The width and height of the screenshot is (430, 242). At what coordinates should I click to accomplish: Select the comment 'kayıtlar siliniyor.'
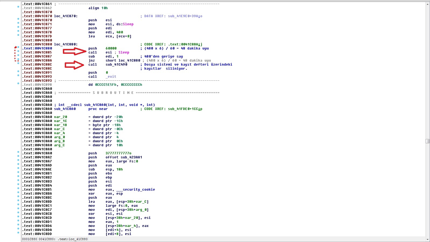166,69
